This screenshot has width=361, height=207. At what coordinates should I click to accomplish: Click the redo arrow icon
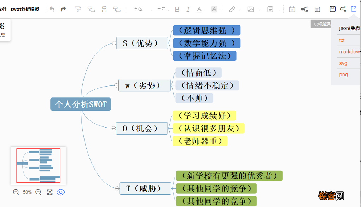[63, 9]
